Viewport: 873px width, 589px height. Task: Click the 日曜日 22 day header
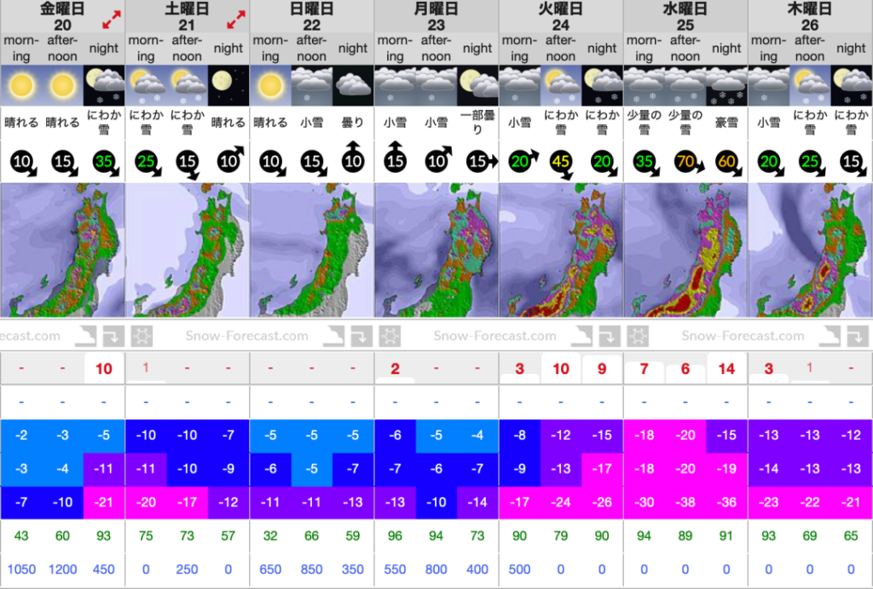coord(312,17)
